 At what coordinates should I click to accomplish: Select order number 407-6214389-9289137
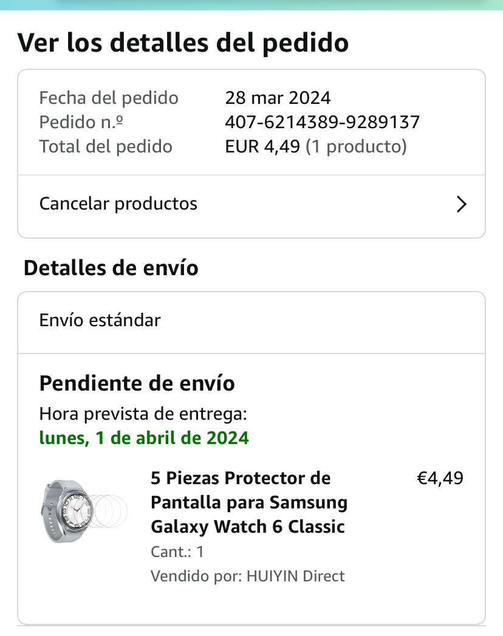tap(322, 122)
